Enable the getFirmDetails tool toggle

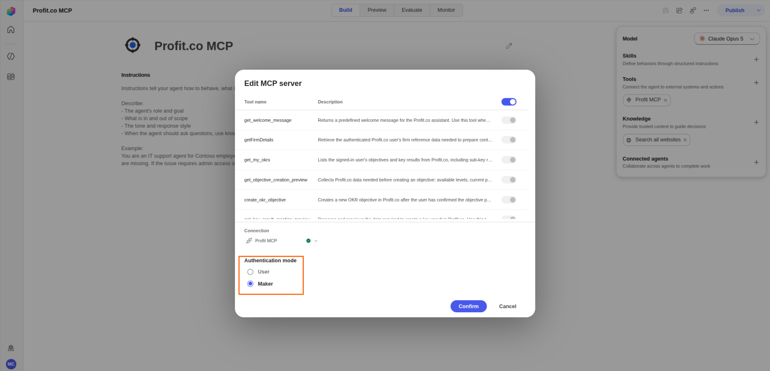tap(509, 140)
